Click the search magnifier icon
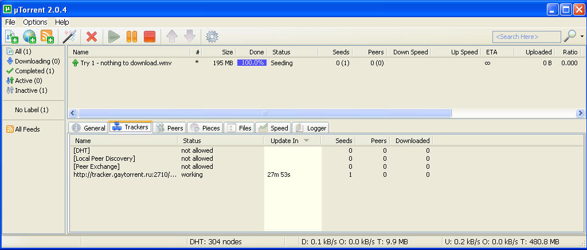Screen dimensions: 587x250 (570, 36)
